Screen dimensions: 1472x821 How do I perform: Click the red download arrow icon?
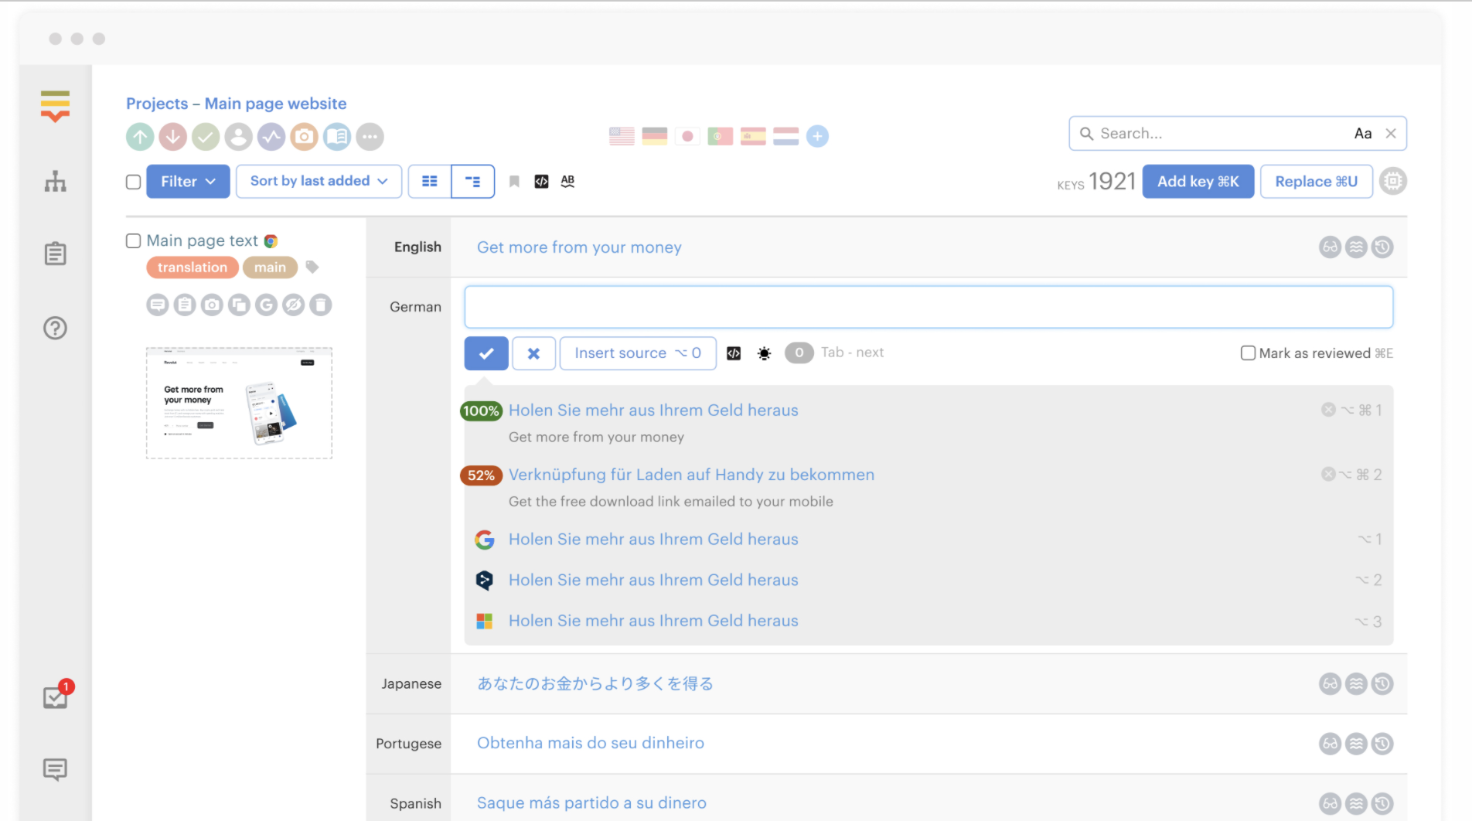173,137
